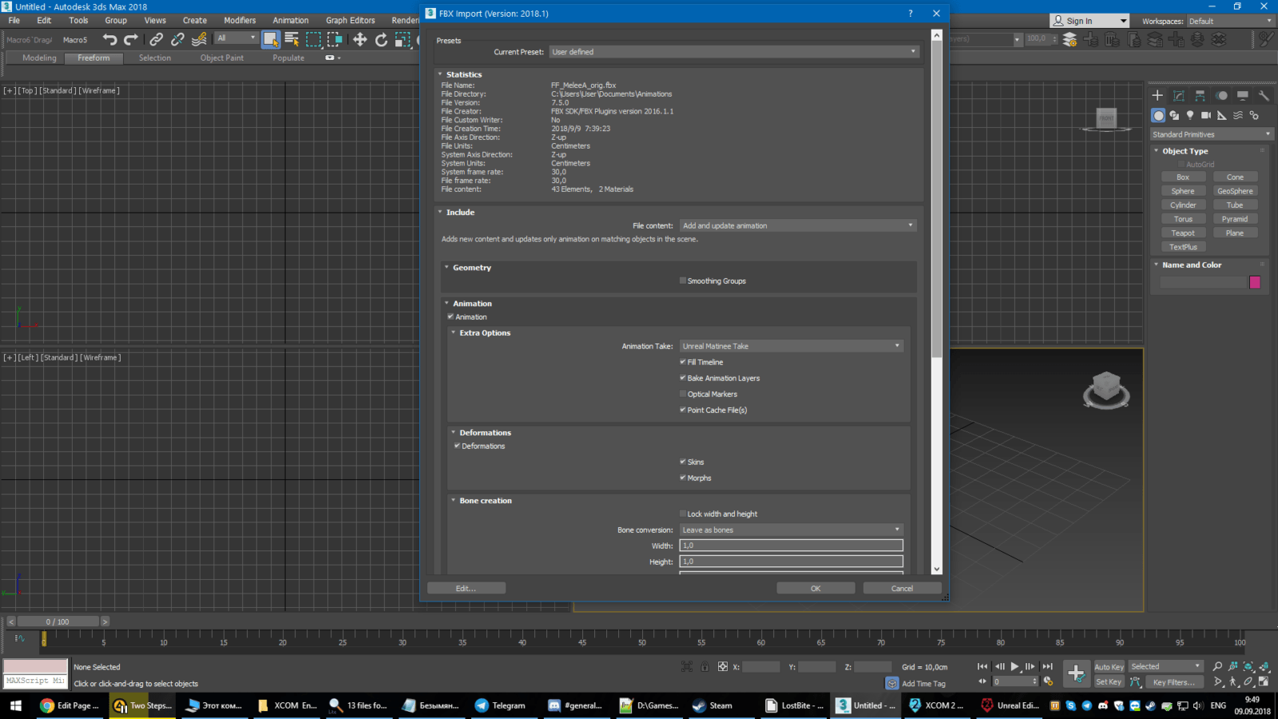Open the Modifiers menu
Screen dimensions: 1278x719
[x=240, y=21]
